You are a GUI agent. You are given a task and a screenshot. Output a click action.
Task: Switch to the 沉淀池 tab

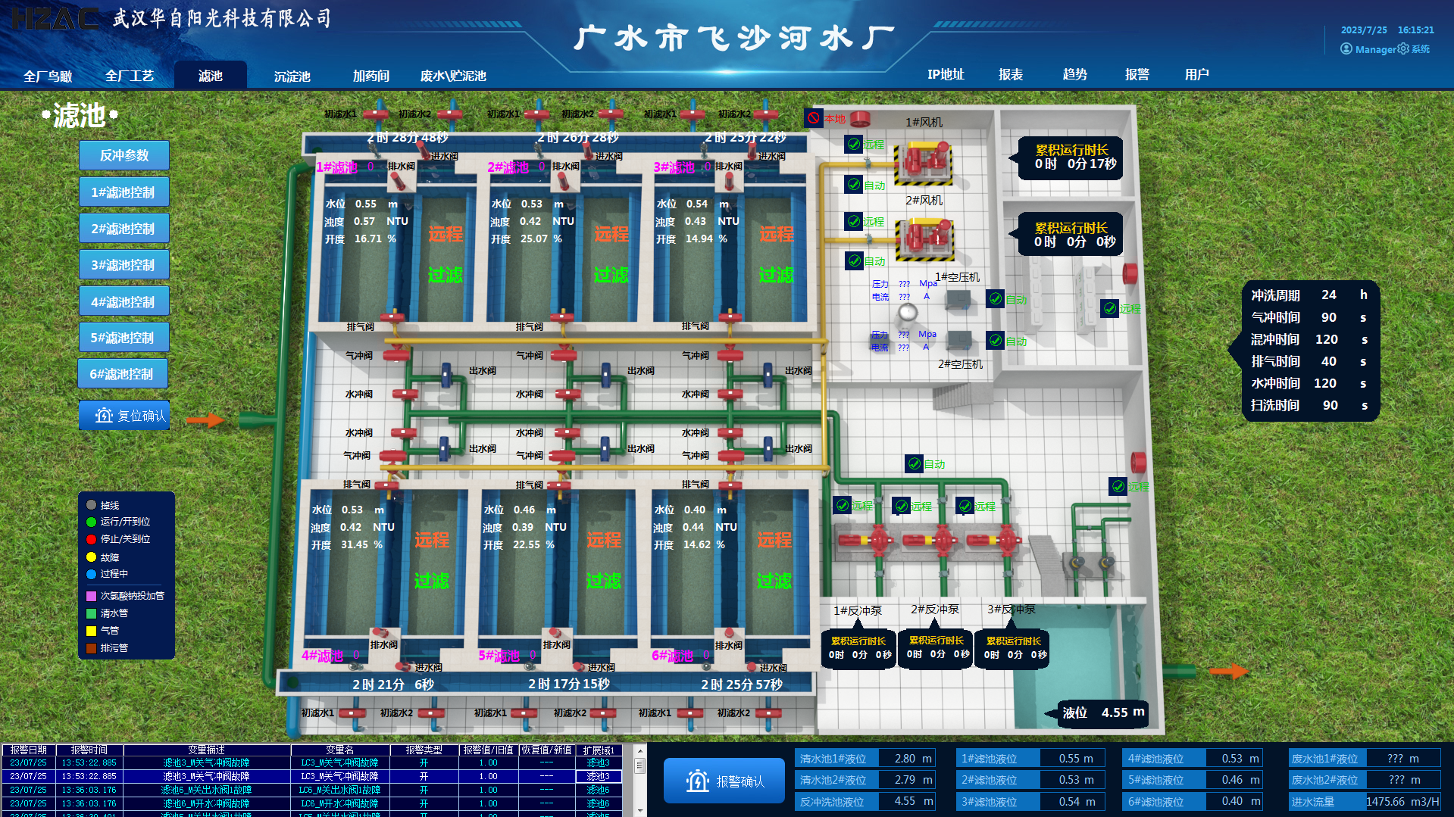coord(292,76)
